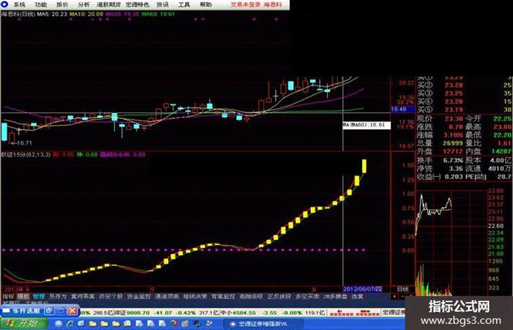Screen dimensions: 513x330
Task: Click the 另存为 indicator tab
Action: click(58, 296)
